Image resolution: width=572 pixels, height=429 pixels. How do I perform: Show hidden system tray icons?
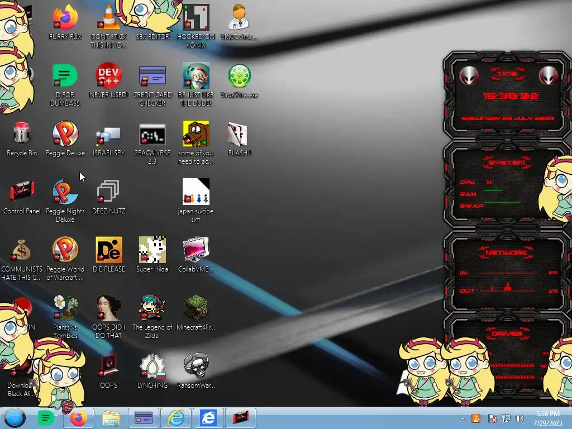[x=462, y=418]
